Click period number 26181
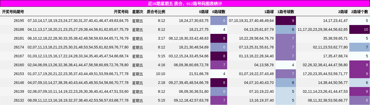This screenshot has height=105, width=370. point(19,38)
